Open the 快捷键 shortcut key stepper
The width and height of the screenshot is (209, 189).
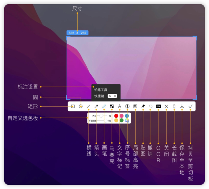pyautogui.click(x=112, y=96)
